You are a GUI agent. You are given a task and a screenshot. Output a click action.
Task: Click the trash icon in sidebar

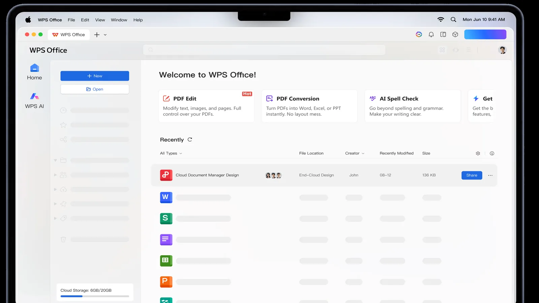[63, 239]
